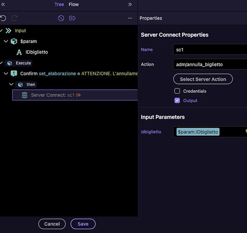Click the orange output icon beside sc1

(78, 95)
